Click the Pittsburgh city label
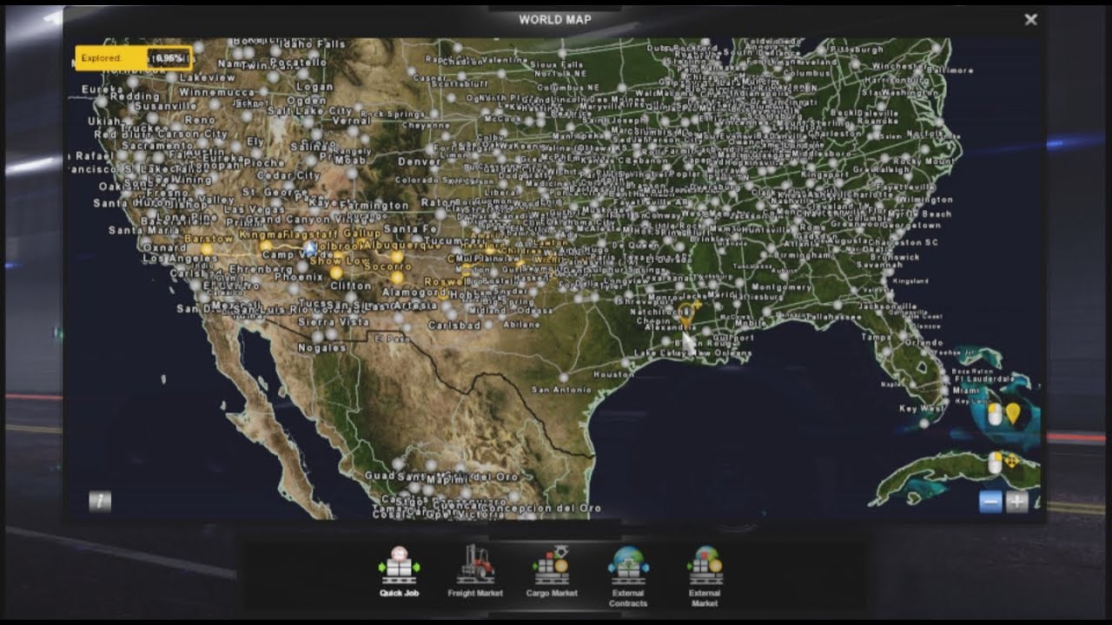 coord(857,50)
